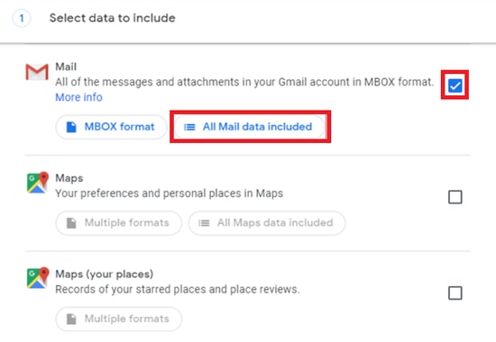Enable the Maps checkbox
This screenshot has width=496, height=342.
coord(455,197)
